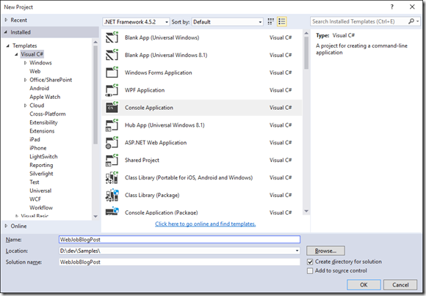Enable Add to source control checkbox
Image resolution: width=426 pixels, height=296 pixels.
click(x=310, y=271)
